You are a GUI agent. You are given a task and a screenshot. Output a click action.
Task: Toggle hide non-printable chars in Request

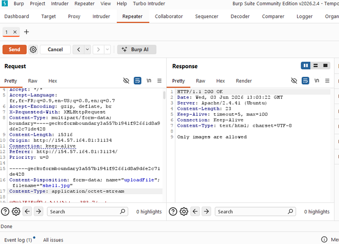(126, 81)
